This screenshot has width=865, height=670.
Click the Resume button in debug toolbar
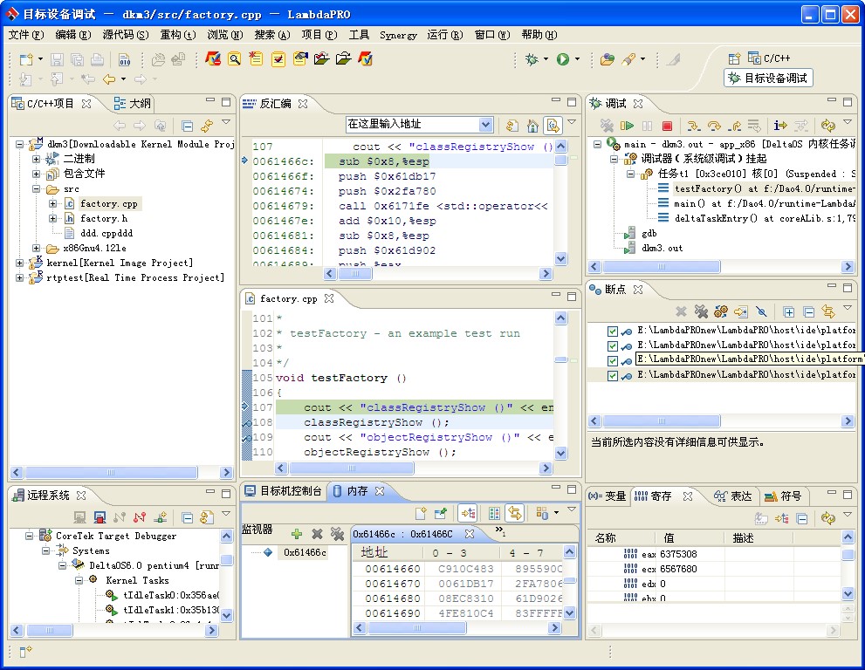(x=627, y=126)
